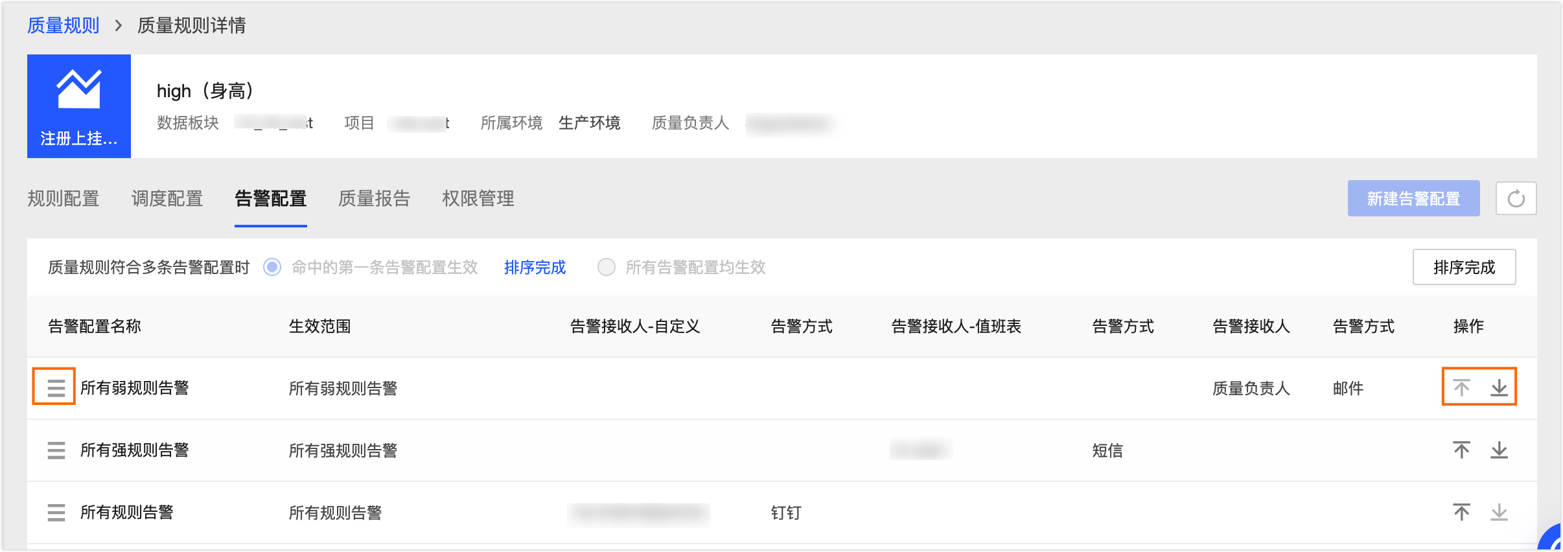
Task: Click 新建告警配置 button
Action: coord(1413,198)
